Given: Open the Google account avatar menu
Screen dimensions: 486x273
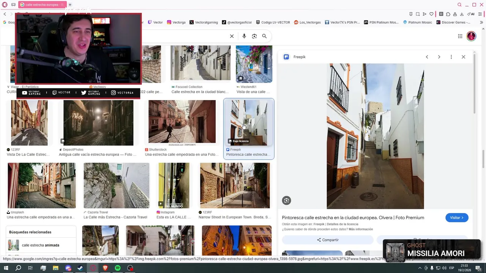Looking at the screenshot, I should point(471,36).
